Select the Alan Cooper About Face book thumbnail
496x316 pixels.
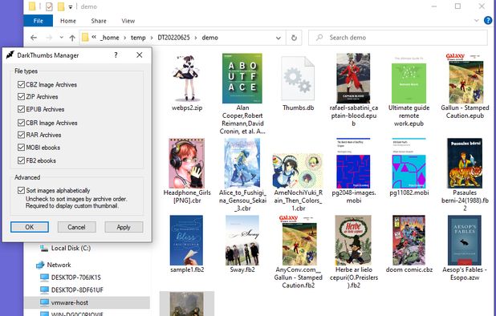[242, 78]
